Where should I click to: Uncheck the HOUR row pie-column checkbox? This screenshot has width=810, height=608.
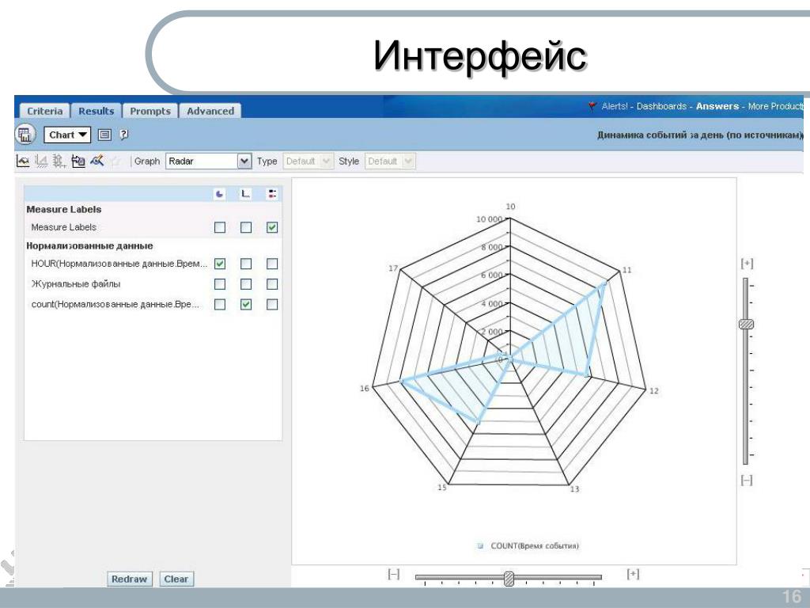(220, 264)
